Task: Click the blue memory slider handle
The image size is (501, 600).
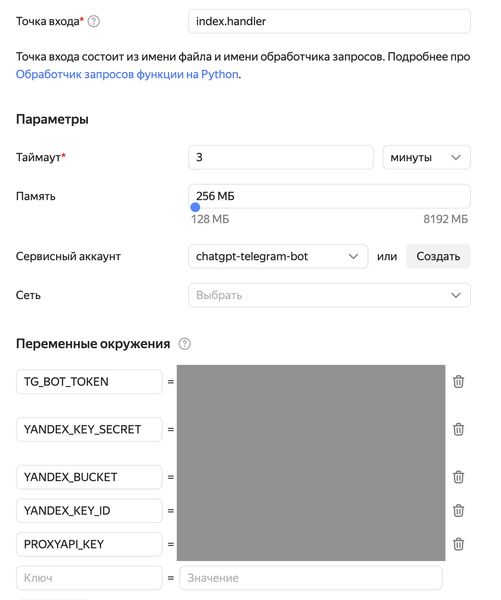Action: pyautogui.click(x=196, y=207)
